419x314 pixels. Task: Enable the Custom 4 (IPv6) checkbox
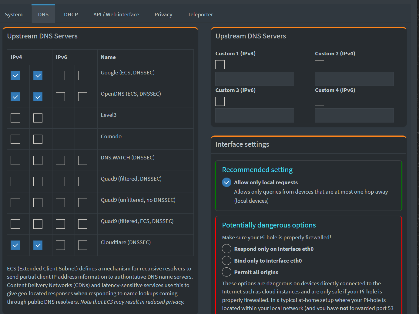pos(320,101)
